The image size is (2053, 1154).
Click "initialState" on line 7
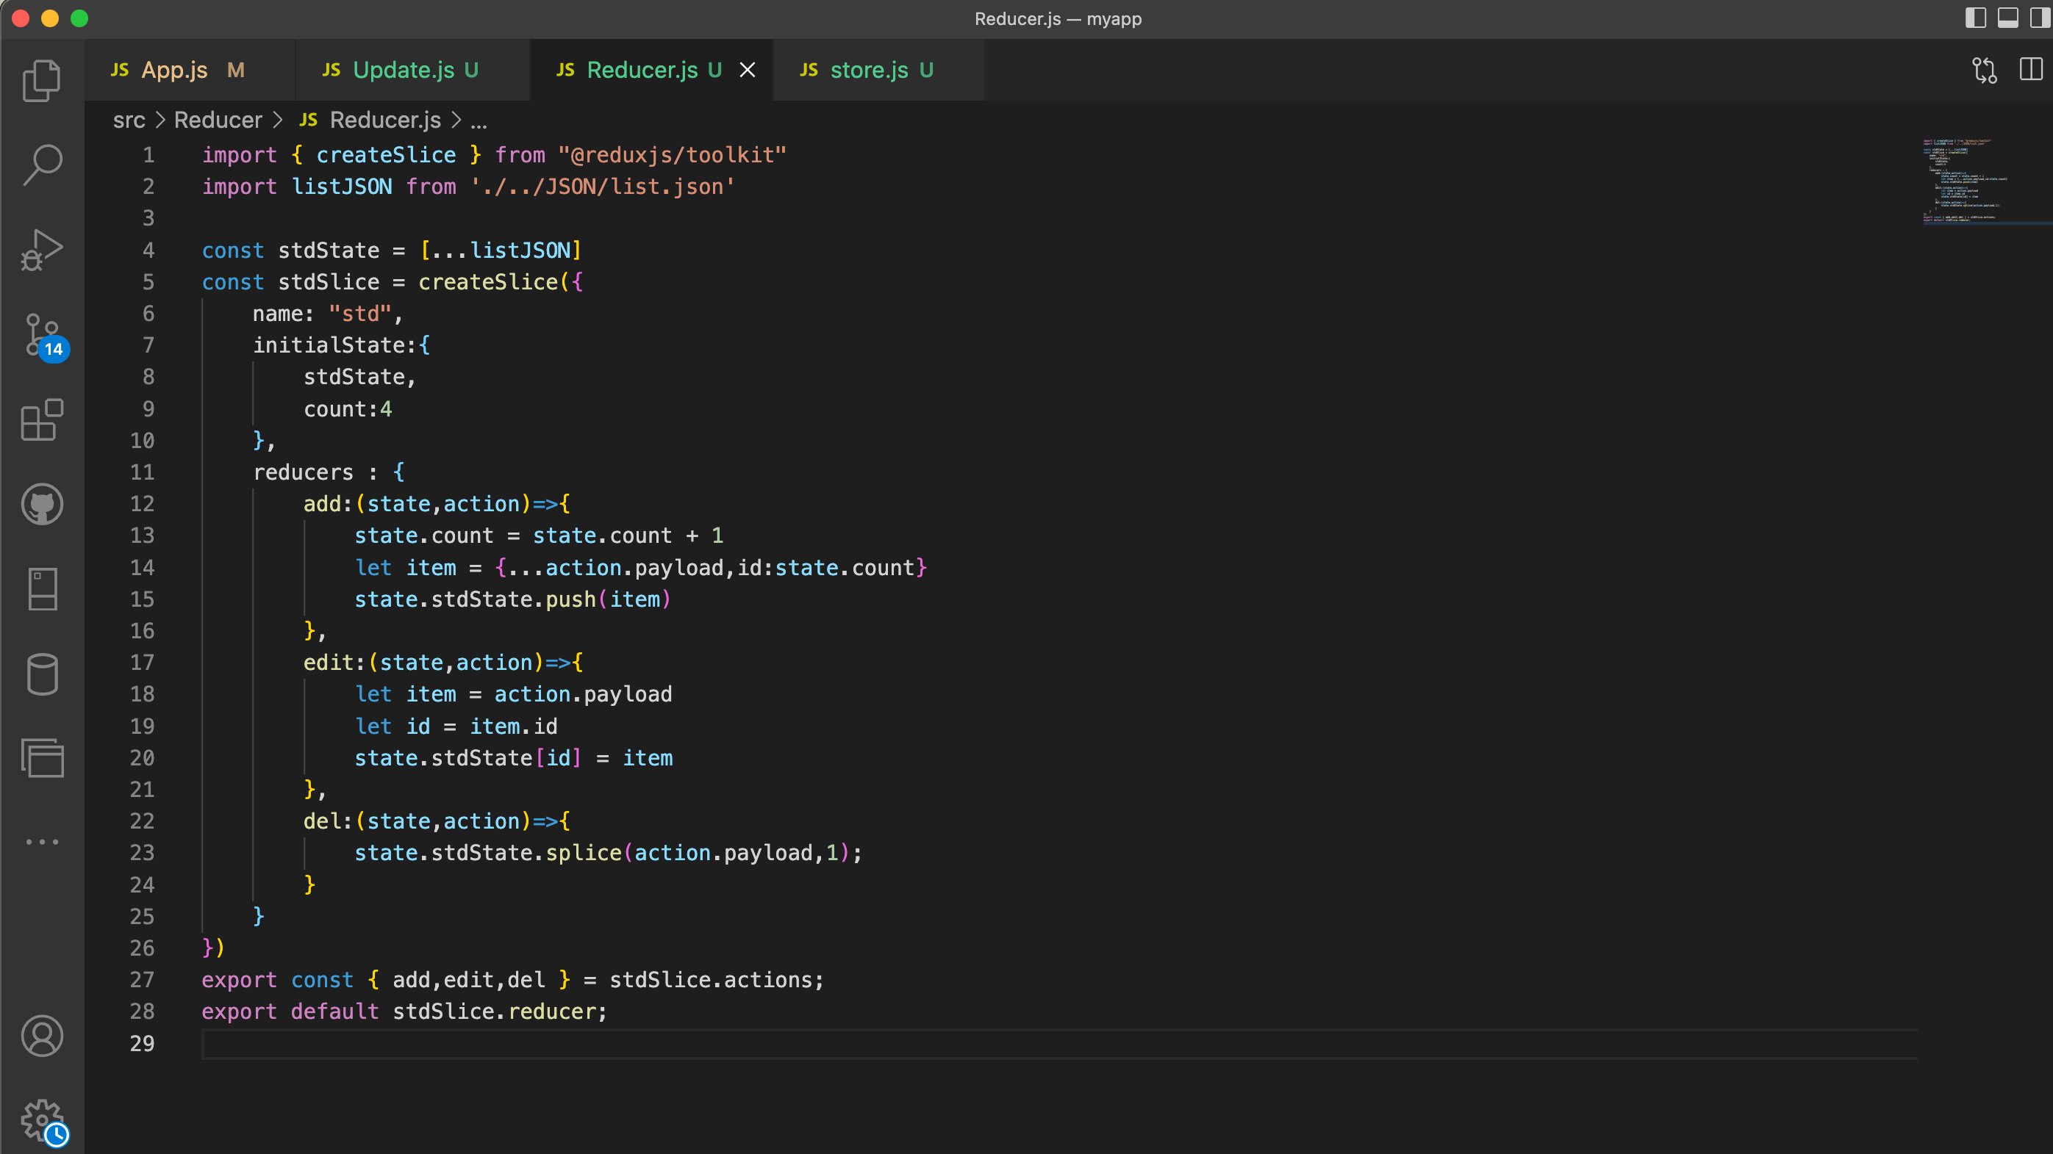[x=329, y=345]
